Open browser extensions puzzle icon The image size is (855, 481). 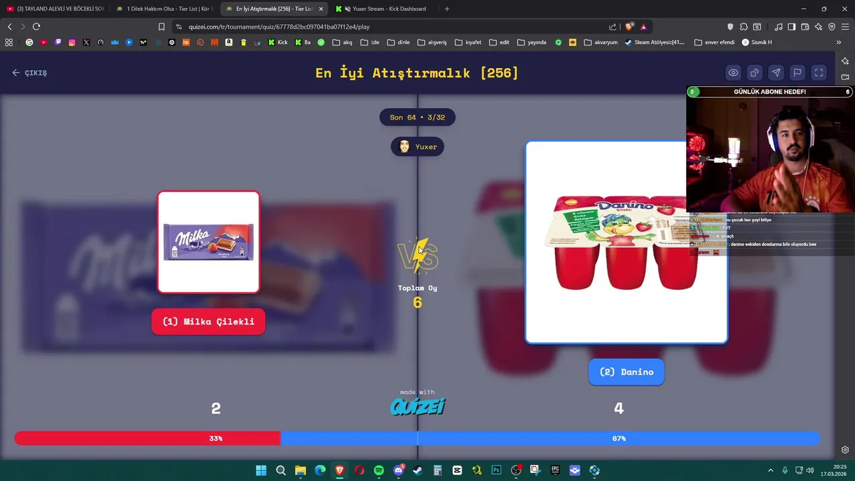click(x=743, y=27)
